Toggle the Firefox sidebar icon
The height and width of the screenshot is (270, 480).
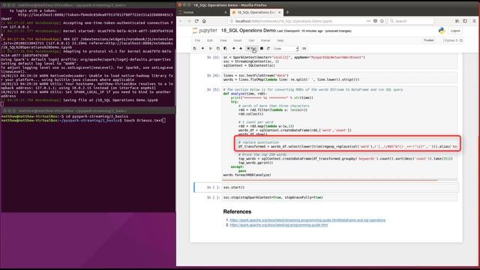click(465, 21)
